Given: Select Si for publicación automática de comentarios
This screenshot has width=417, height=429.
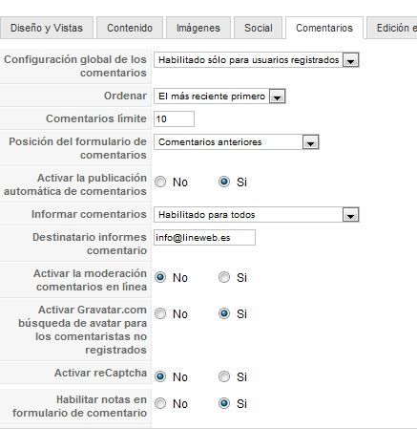Looking at the screenshot, I should coord(224,182).
